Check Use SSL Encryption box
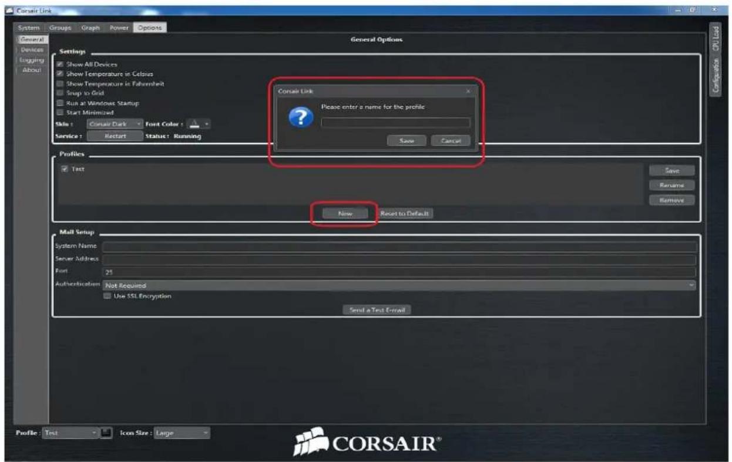 [107, 296]
